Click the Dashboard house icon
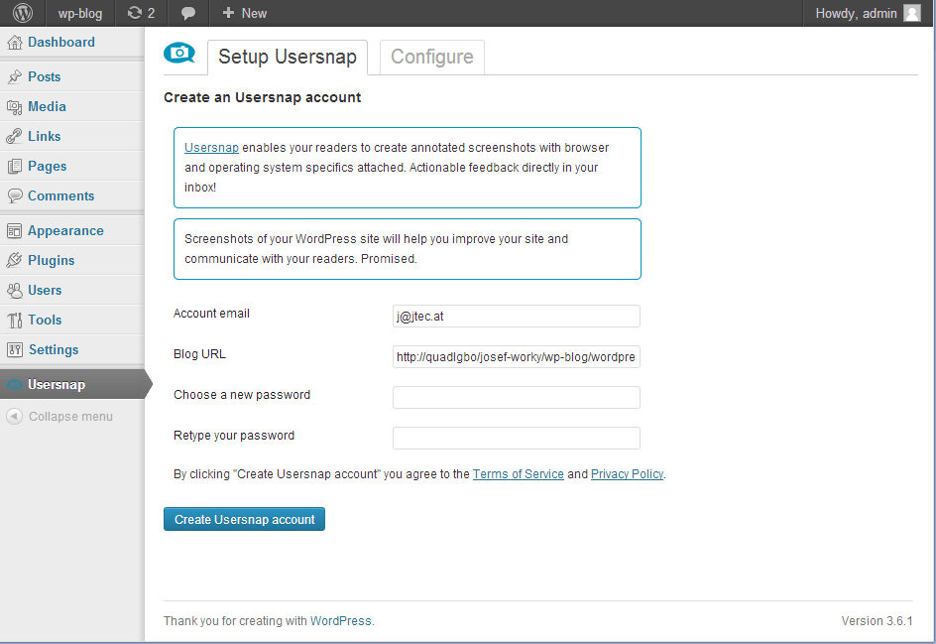The height and width of the screenshot is (644, 936). [14, 43]
